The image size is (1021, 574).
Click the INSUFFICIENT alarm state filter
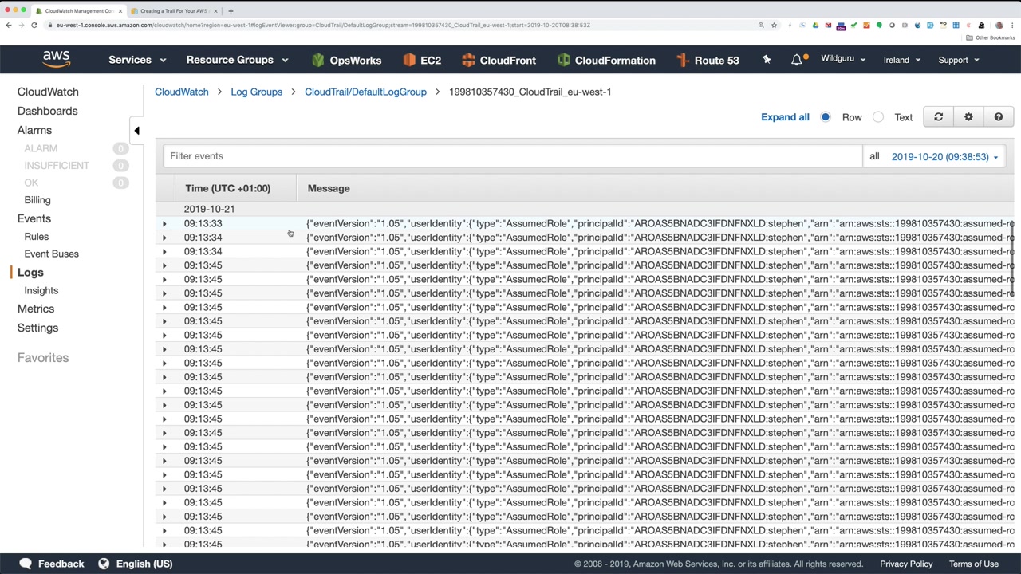(57, 166)
